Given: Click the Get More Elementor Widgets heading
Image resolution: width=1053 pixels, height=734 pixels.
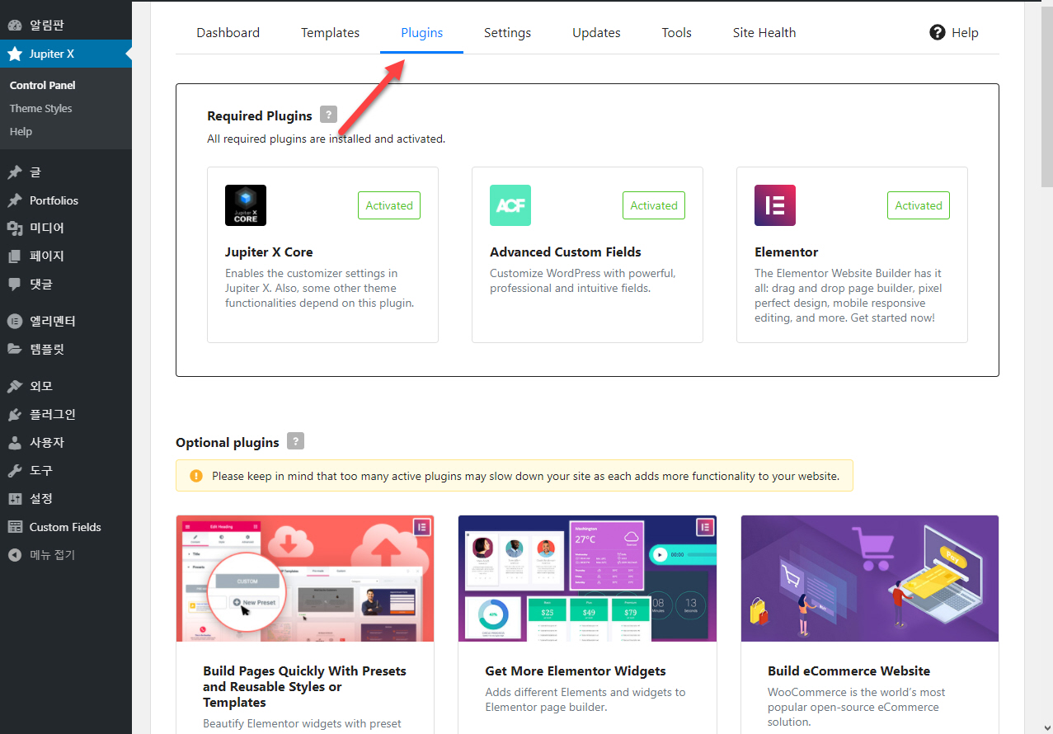Looking at the screenshot, I should [x=576, y=671].
